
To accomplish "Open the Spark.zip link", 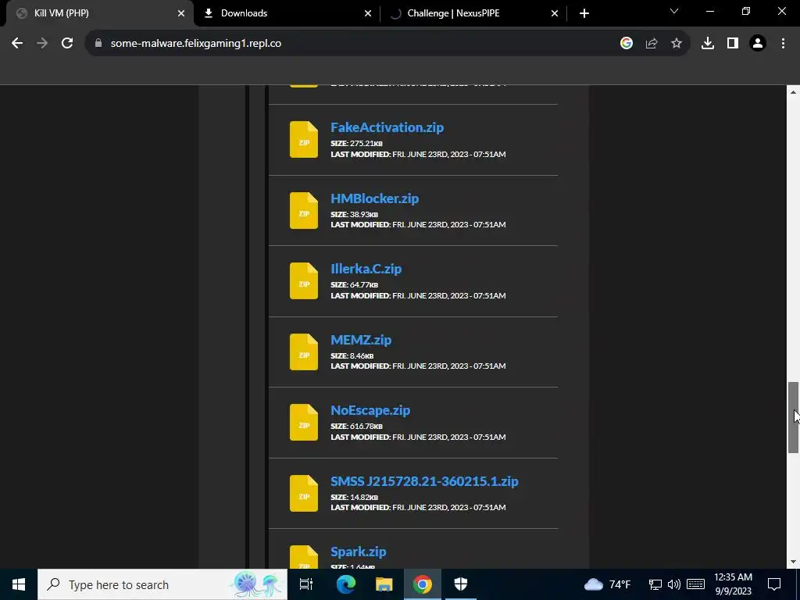I will point(358,552).
